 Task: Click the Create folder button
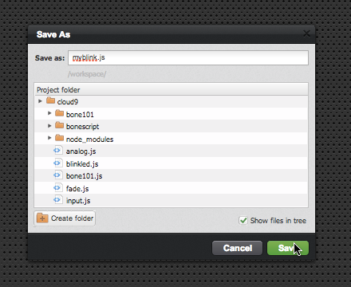(x=65, y=218)
